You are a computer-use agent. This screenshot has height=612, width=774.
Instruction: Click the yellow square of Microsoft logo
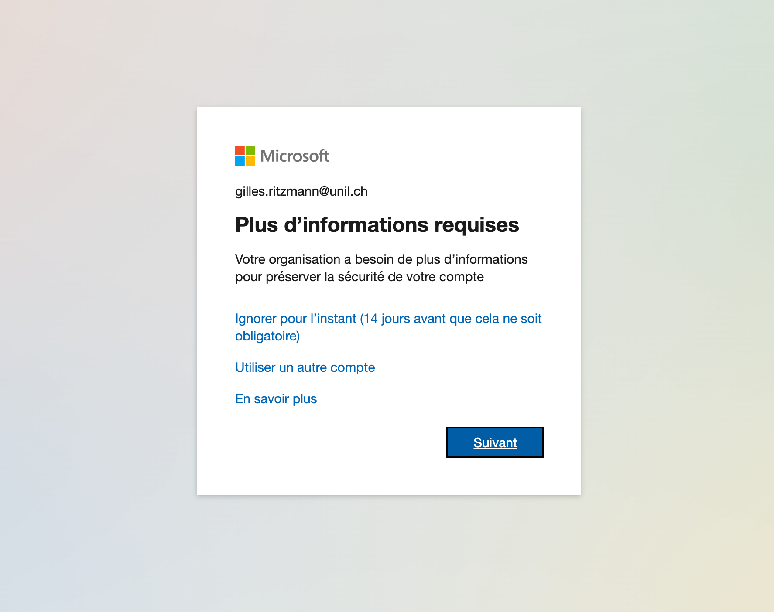(x=250, y=161)
